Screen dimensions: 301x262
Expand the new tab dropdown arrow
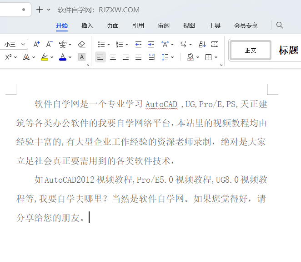[x=49, y=10]
